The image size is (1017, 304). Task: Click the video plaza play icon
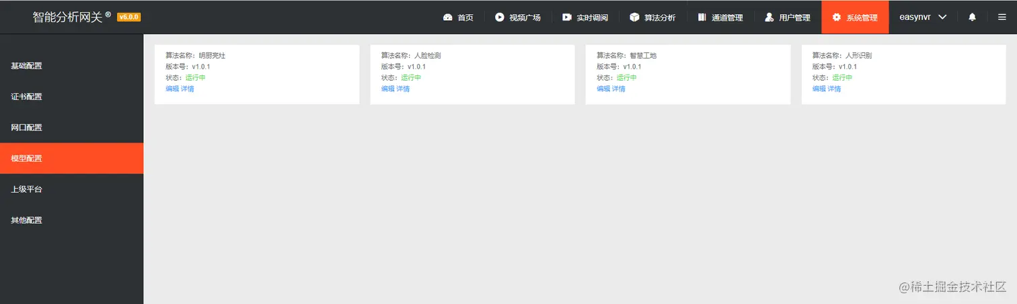(x=500, y=17)
